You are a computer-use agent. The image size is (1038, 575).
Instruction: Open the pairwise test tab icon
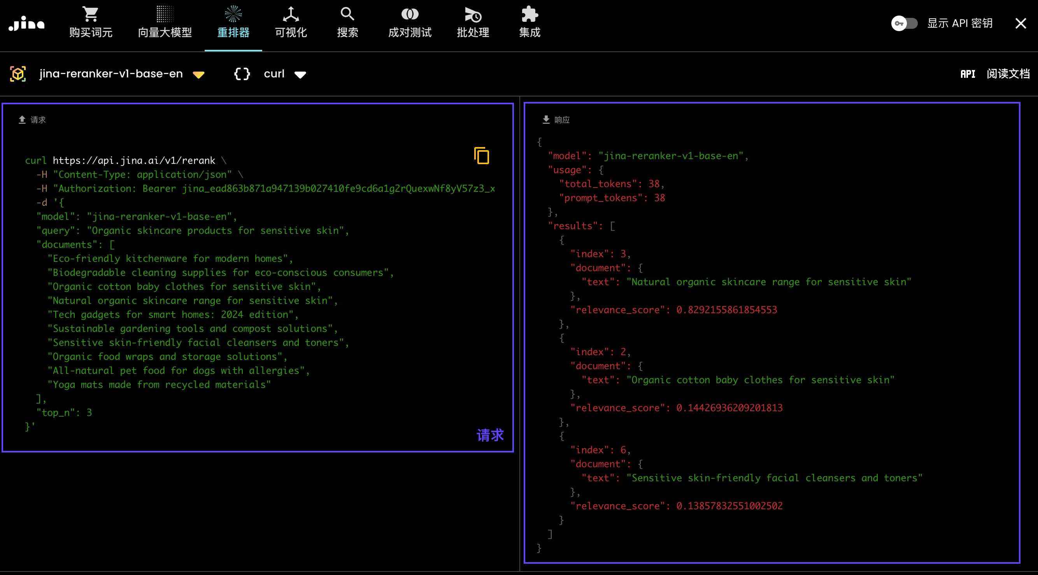point(409,14)
